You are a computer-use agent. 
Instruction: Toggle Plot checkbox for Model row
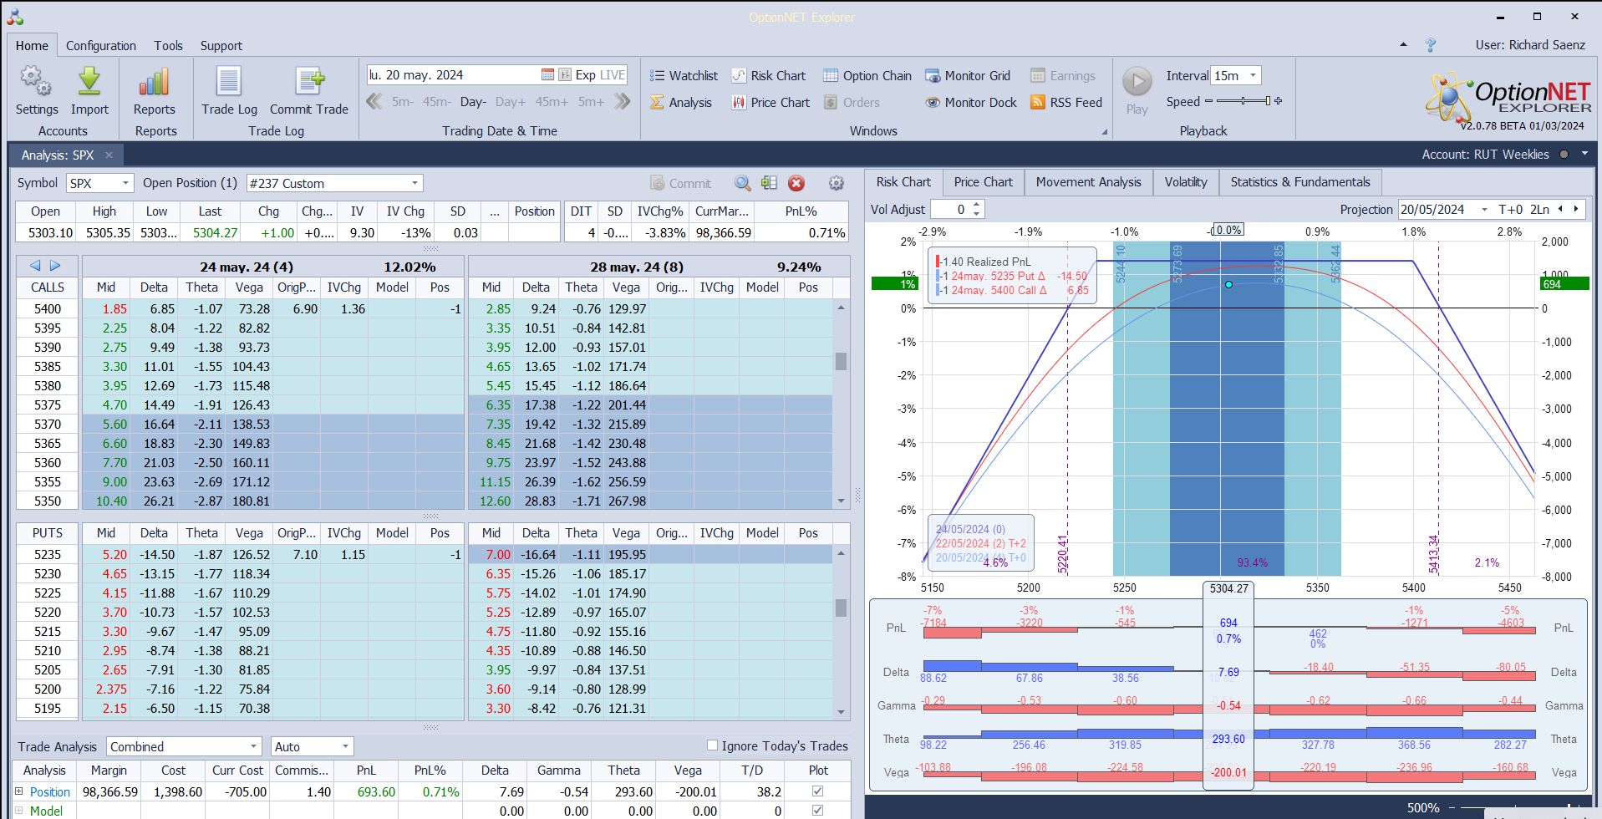point(817,811)
